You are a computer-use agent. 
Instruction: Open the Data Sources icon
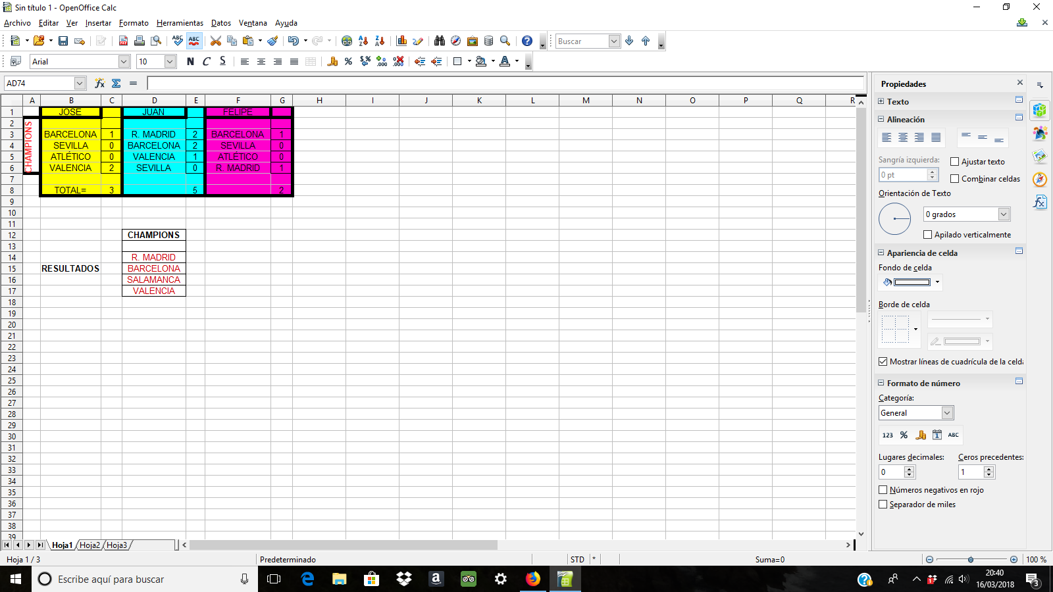(x=489, y=41)
